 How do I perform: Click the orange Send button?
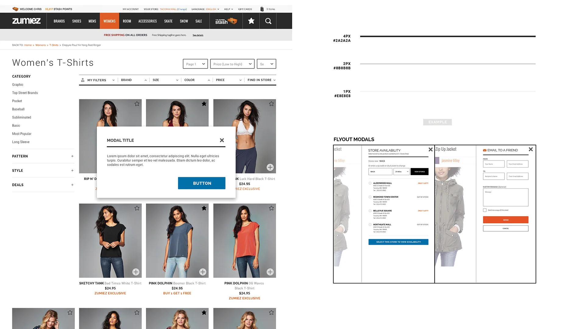(x=505, y=220)
